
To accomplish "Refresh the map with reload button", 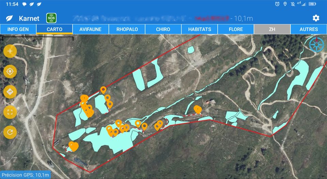I will click(x=10, y=132).
